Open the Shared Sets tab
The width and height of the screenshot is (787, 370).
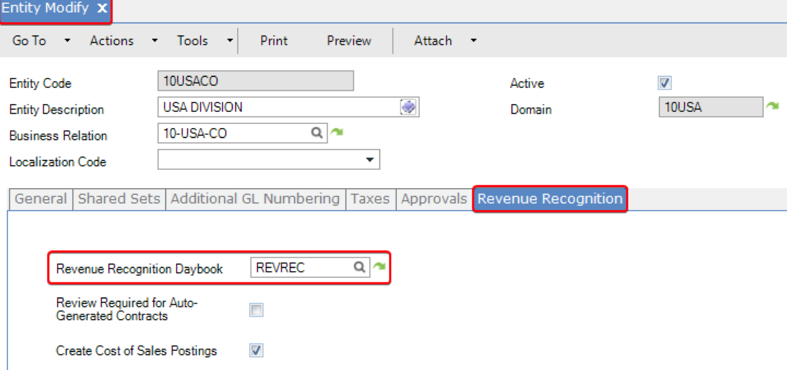(118, 199)
